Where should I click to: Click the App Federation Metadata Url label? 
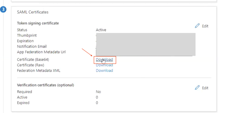(x=41, y=52)
